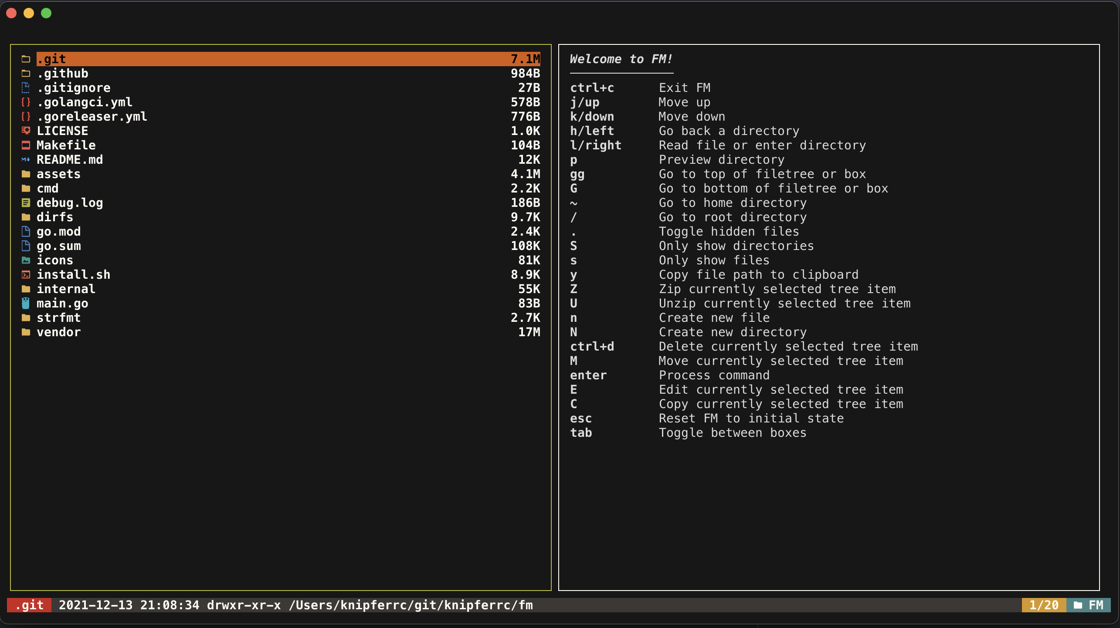Click the braces icon beside .golangci.yml
This screenshot has width=1120, height=628.
tap(26, 102)
